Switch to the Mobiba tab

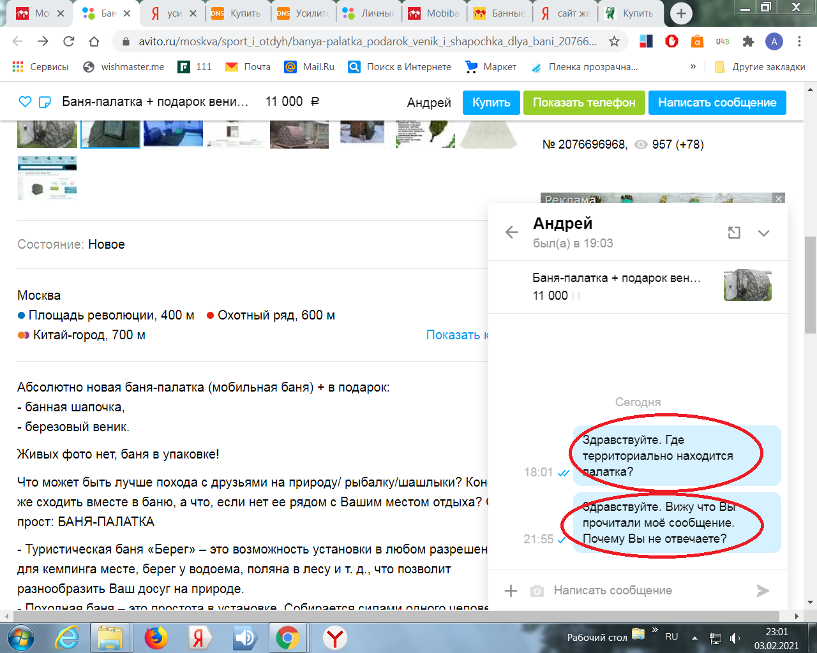coord(434,13)
